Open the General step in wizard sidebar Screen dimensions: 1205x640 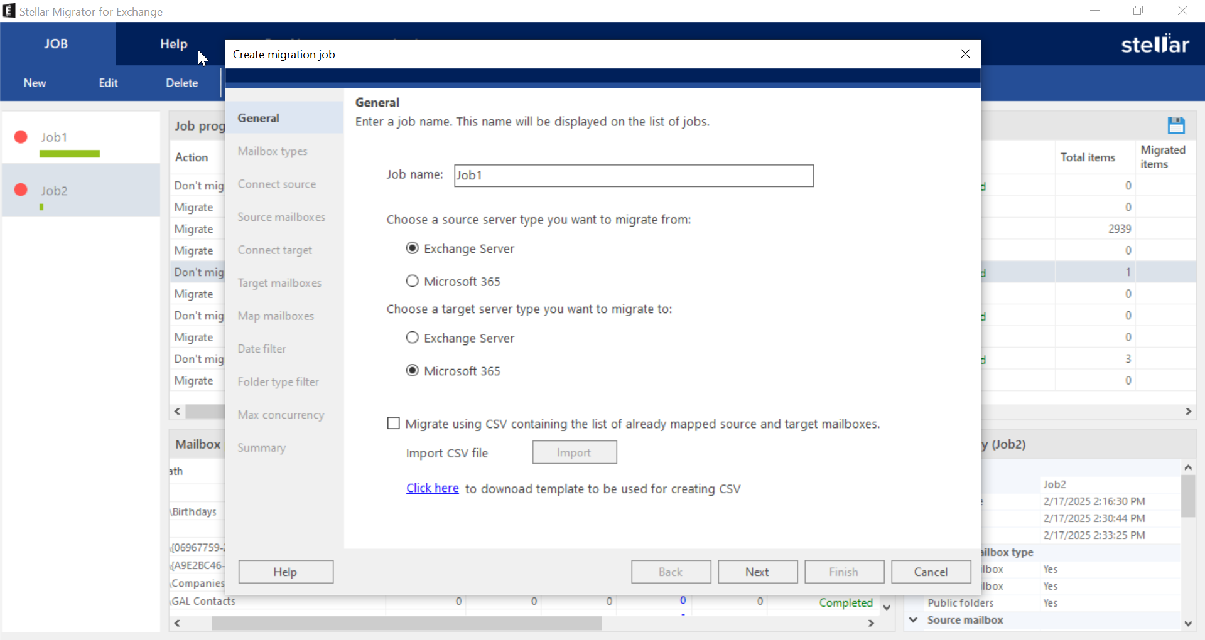click(x=284, y=118)
